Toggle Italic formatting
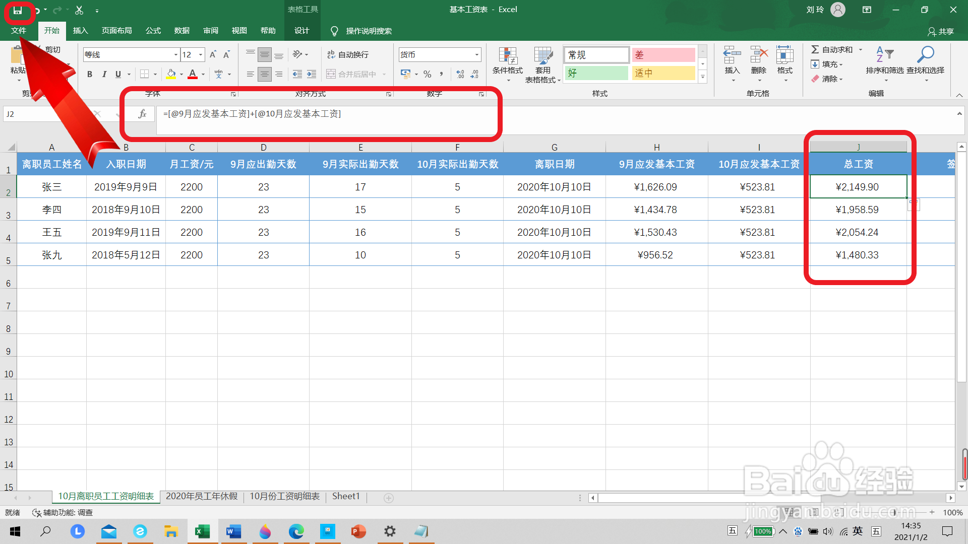The image size is (968, 544). tap(104, 74)
